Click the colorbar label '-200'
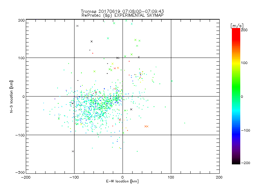 point(245,163)
